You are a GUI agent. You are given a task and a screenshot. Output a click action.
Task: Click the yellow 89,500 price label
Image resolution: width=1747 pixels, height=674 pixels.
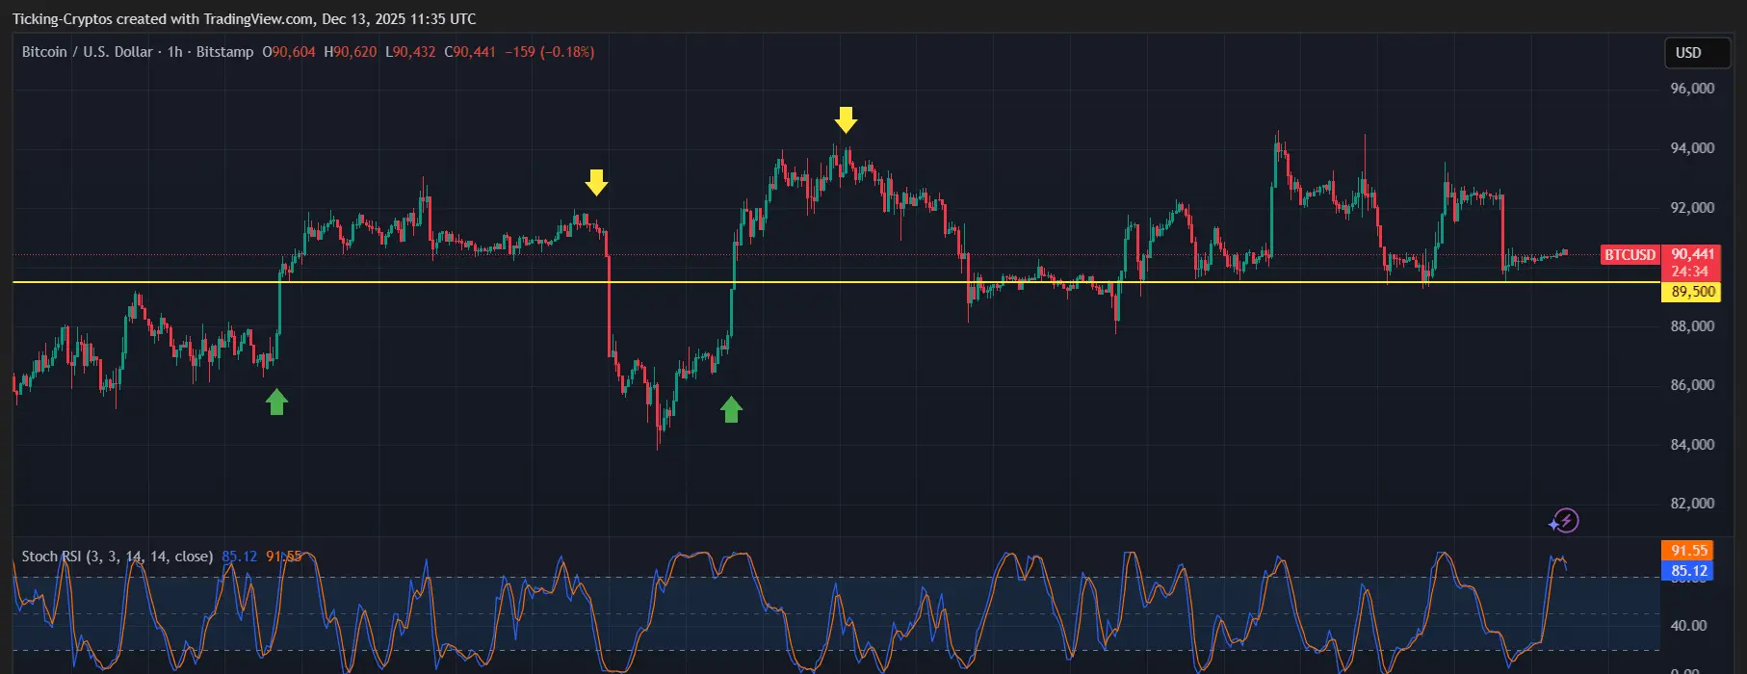1692,292
